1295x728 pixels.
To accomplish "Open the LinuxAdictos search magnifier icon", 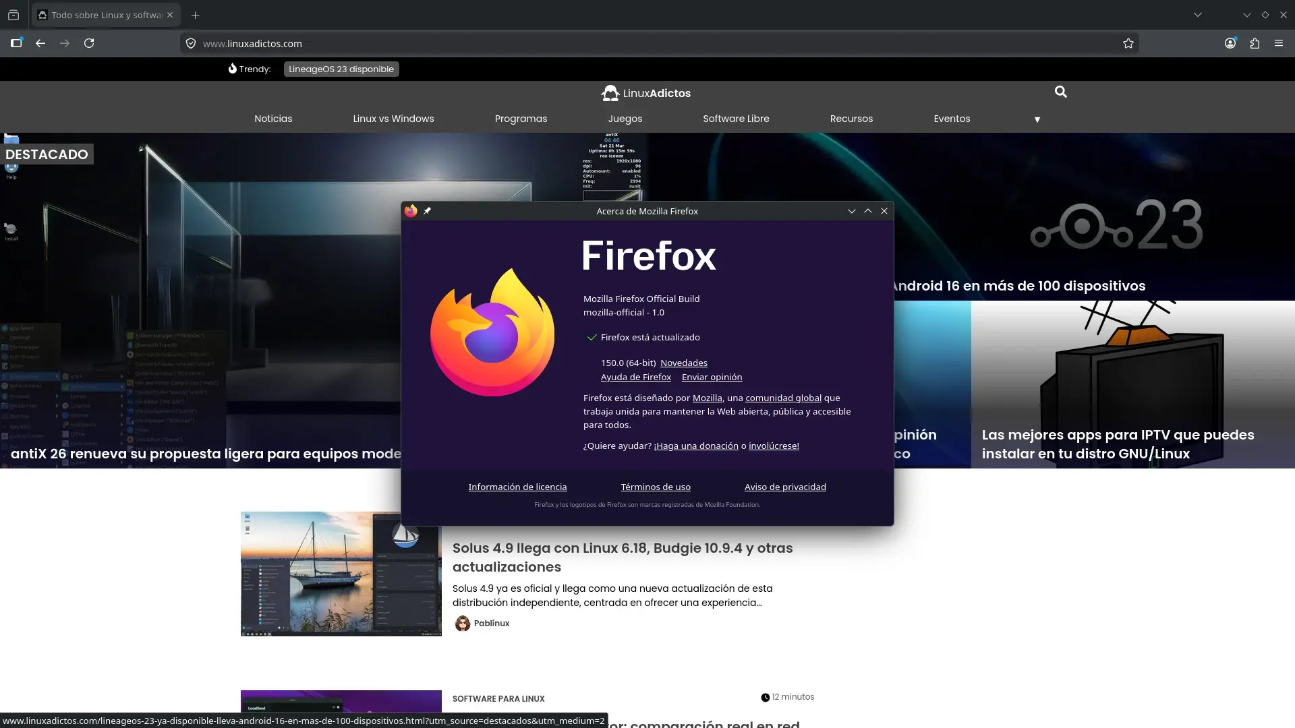I will (1061, 92).
